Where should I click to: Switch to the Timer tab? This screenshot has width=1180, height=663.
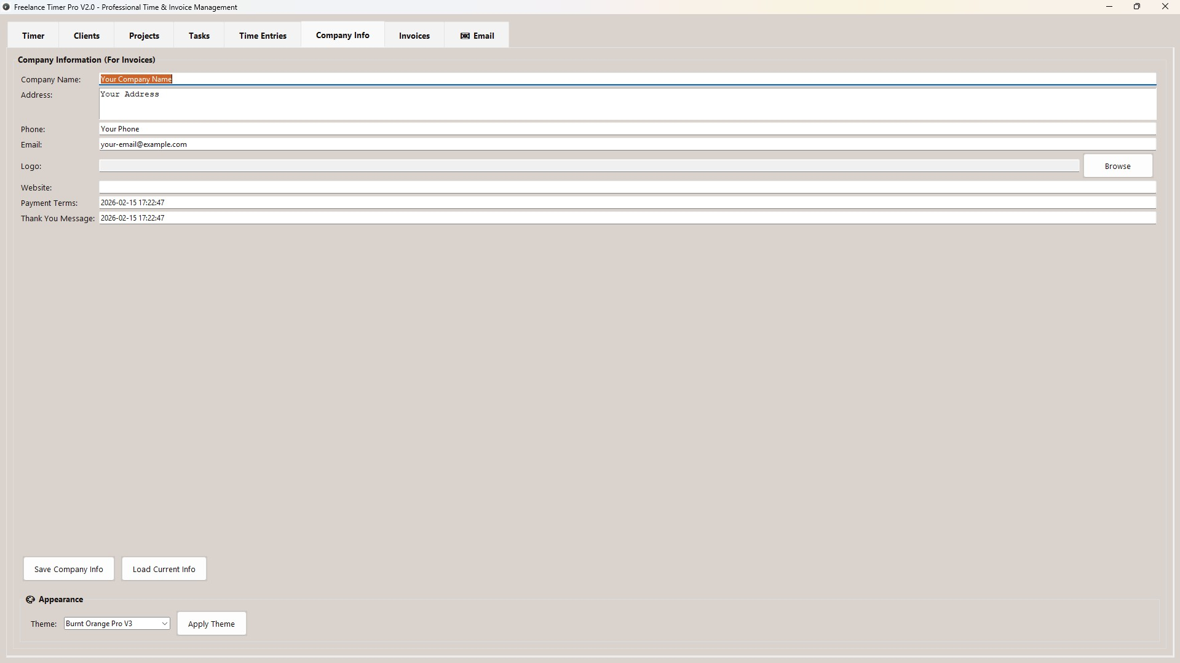(x=33, y=36)
